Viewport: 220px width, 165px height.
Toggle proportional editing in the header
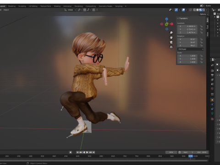click(93, 10)
